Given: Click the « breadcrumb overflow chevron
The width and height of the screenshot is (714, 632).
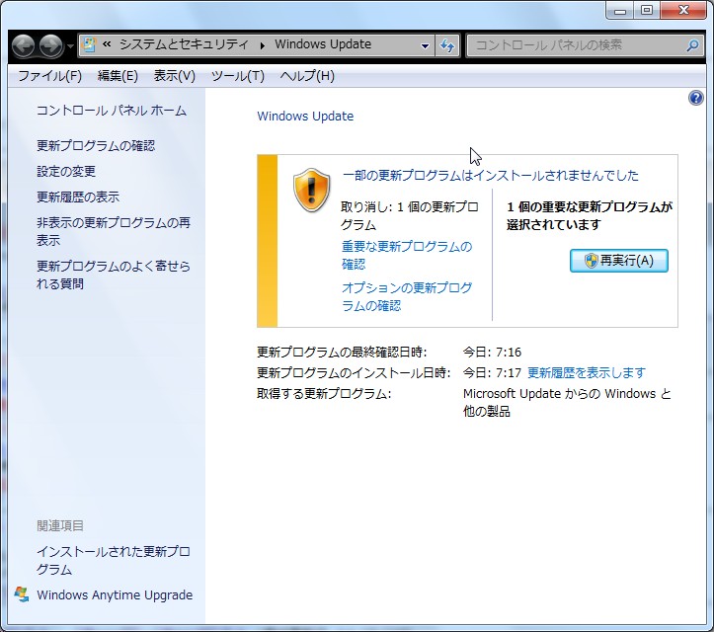Looking at the screenshot, I should [107, 44].
